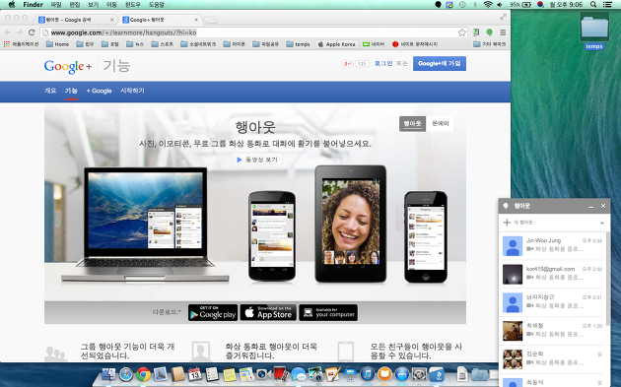
Task: Start a new hangout with 새 행아웃
Action: (x=522, y=223)
